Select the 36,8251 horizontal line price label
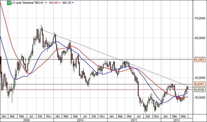Image resolution: width=207 pixels, height=122 pixels. (x=199, y=84)
